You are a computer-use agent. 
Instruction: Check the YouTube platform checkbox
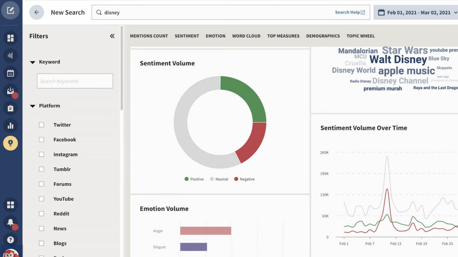[x=41, y=199]
